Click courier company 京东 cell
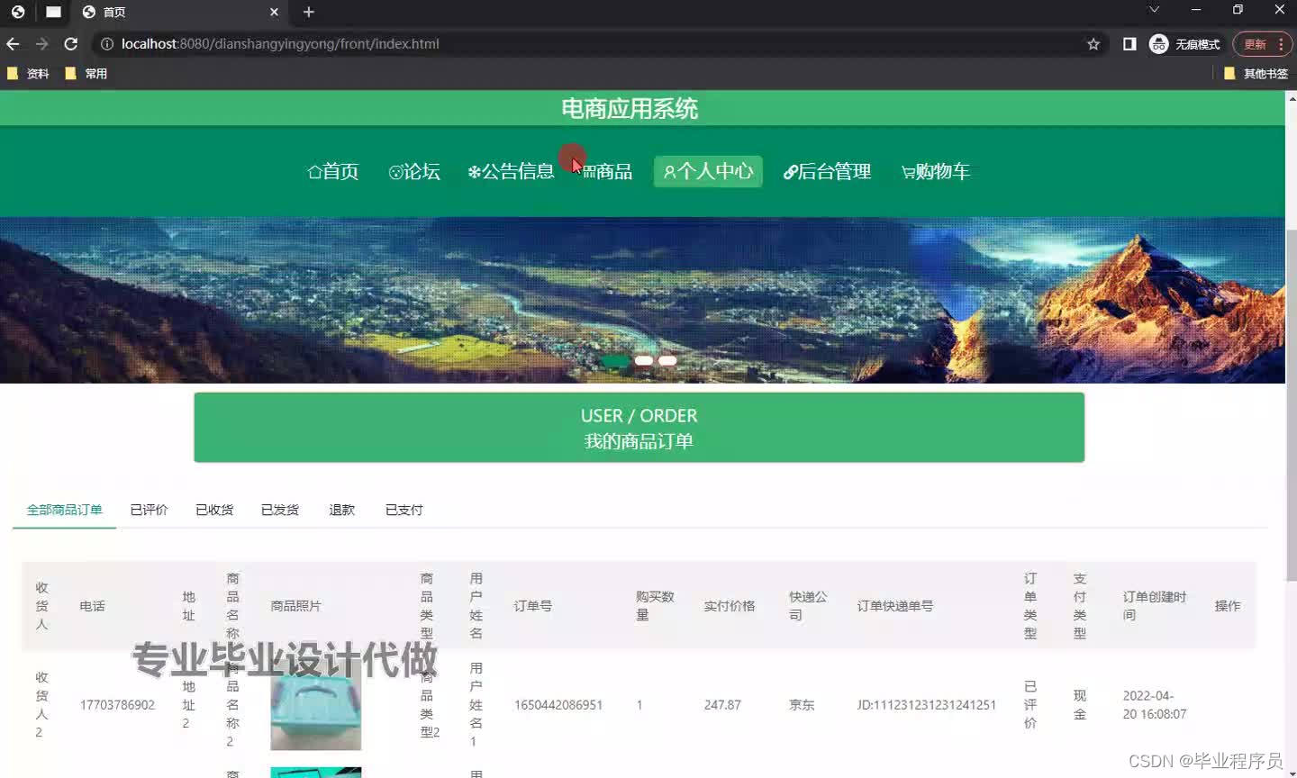Viewport: 1297px width, 778px height. tap(802, 705)
